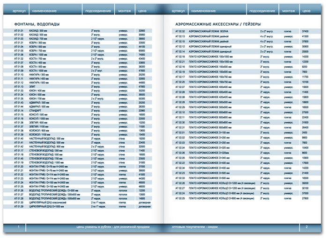Click 'ЦИРКУЛЯРНЫЙ ДУШ D=1000 мм'
The width and height of the screenshot is (328, 238).
(x=46, y=207)
